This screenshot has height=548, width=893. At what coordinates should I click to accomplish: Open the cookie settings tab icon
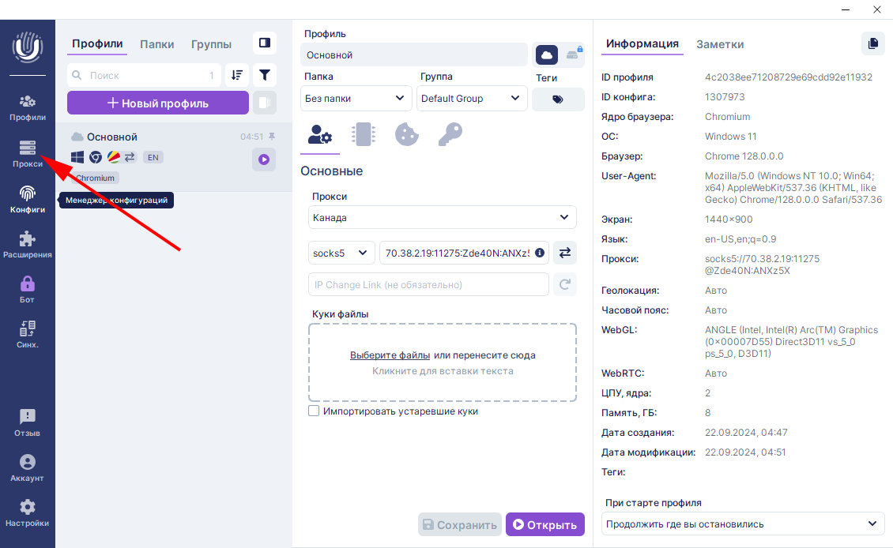(x=406, y=134)
